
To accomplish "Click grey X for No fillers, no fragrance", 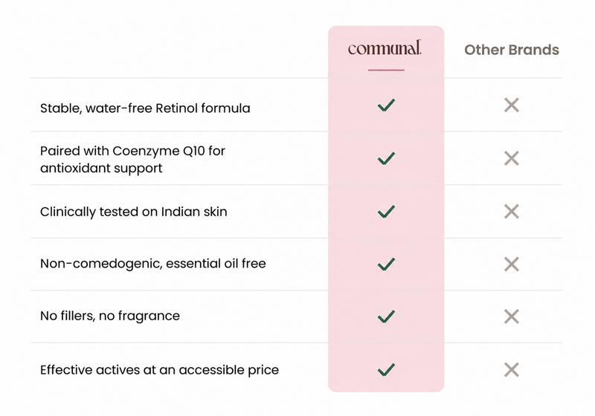I will [512, 316].
